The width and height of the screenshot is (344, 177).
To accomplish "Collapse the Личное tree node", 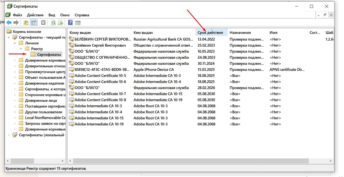I will coord(15,43).
